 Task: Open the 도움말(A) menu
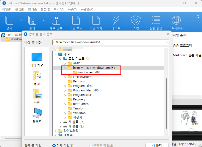pos(86,10)
